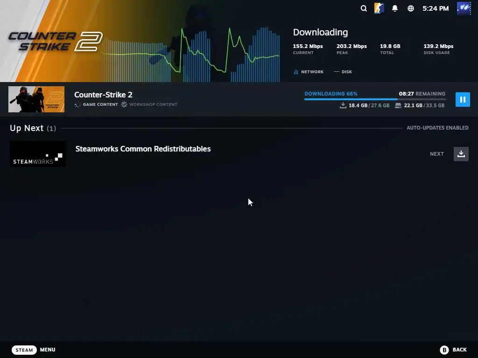Click the download throughput graph
The height and width of the screenshot is (358, 478).
(x=190, y=55)
